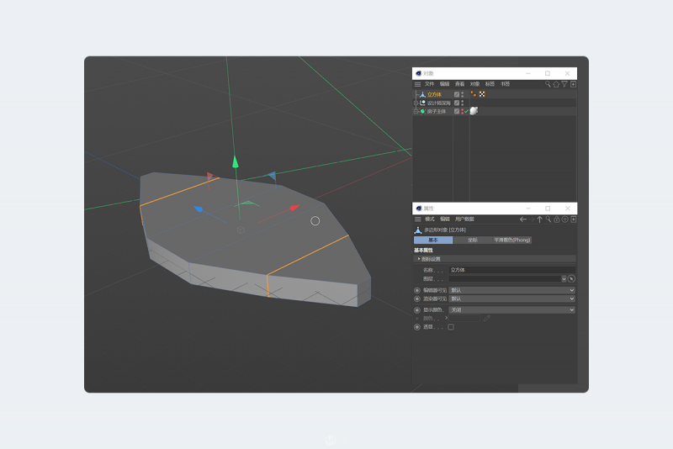Screen dimensions: 673x449
Task: Click the back arrow in Attributes panel
Action: pyautogui.click(x=523, y=219)
